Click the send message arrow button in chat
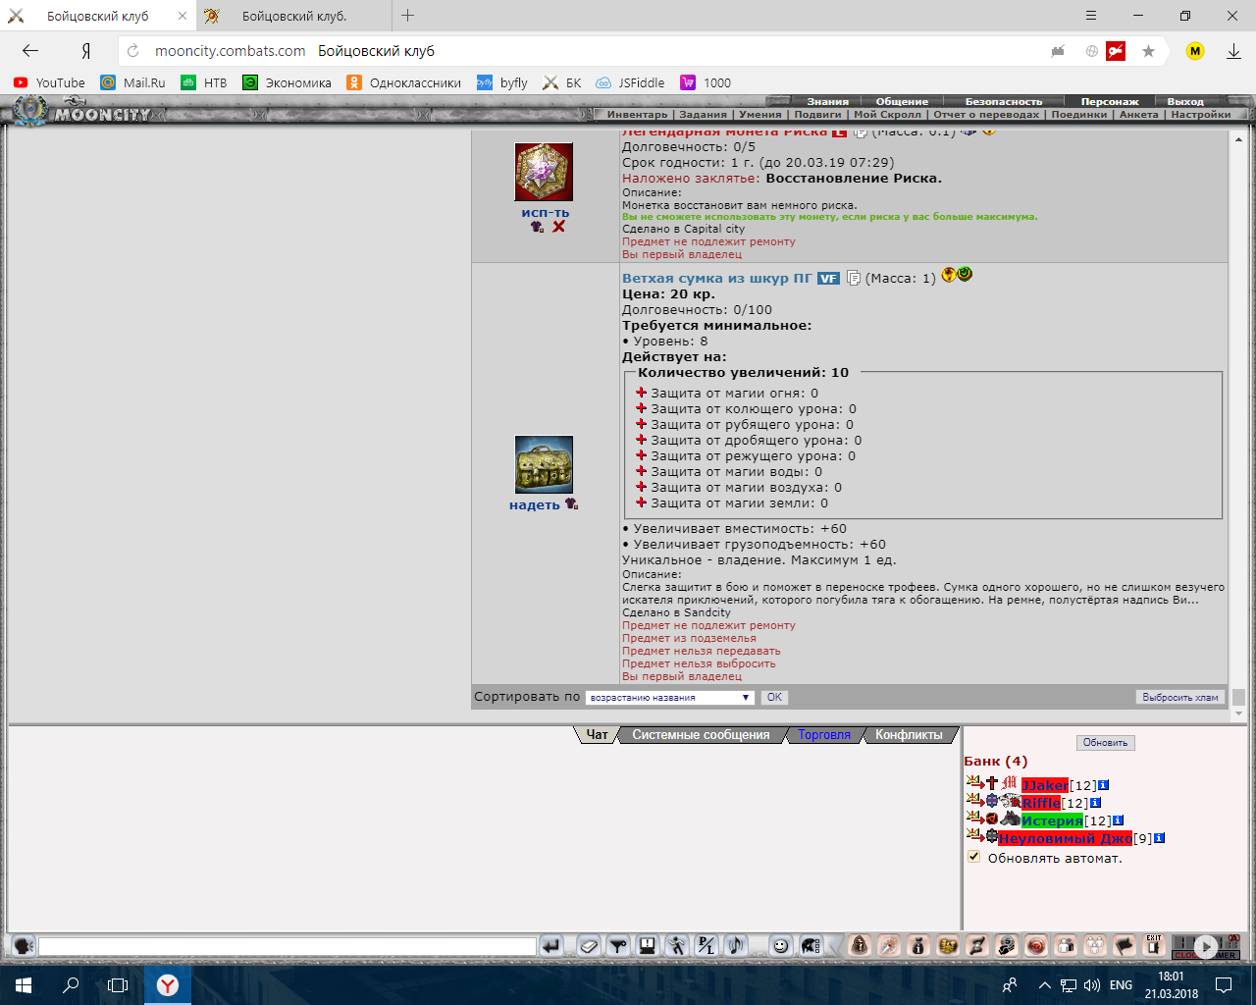This screenshot has height=1005, width=1256. pos(551,946)
